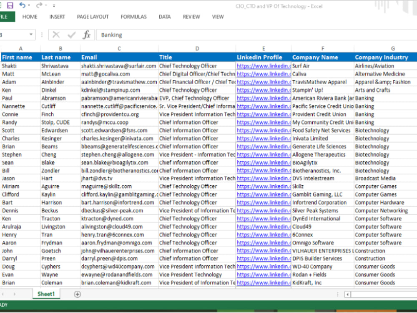The image size is (417, 313).
Task: Open the Undo history dropdown arrow
Action: coord(29,5)
